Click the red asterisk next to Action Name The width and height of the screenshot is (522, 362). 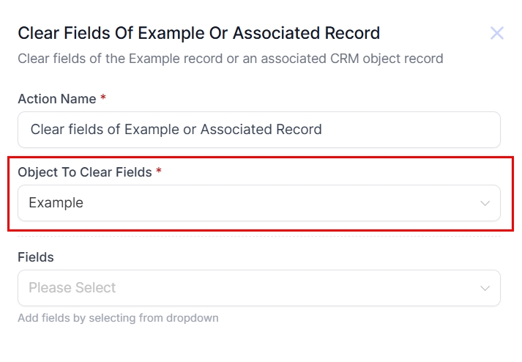(x=103, y=98)
